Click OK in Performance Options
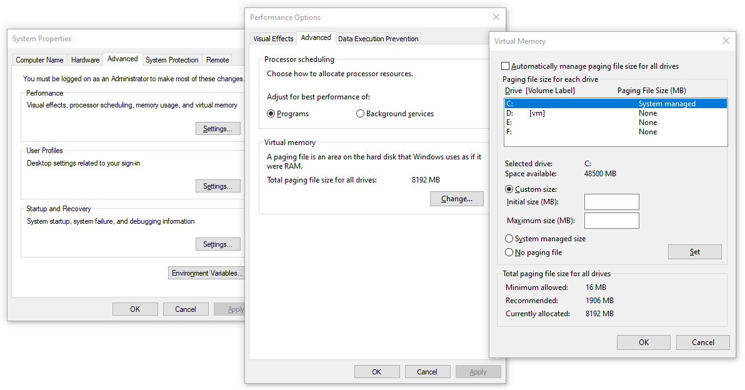745x390 pixels. tap(377, 371)
